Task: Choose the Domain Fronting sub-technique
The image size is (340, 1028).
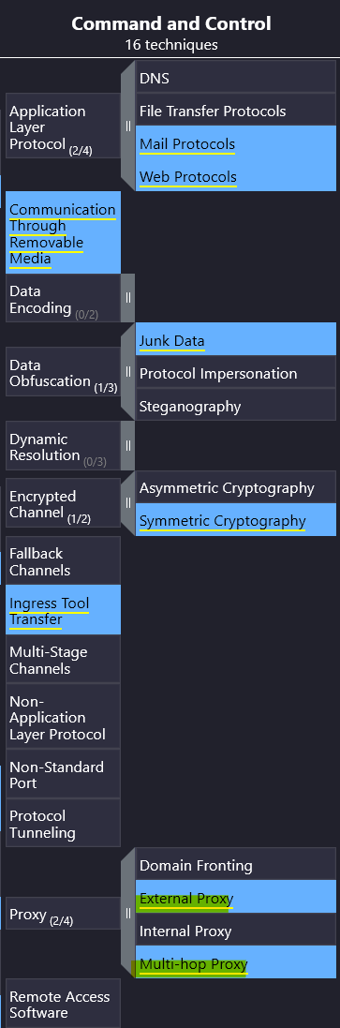Action: click(x=235, y=865)
